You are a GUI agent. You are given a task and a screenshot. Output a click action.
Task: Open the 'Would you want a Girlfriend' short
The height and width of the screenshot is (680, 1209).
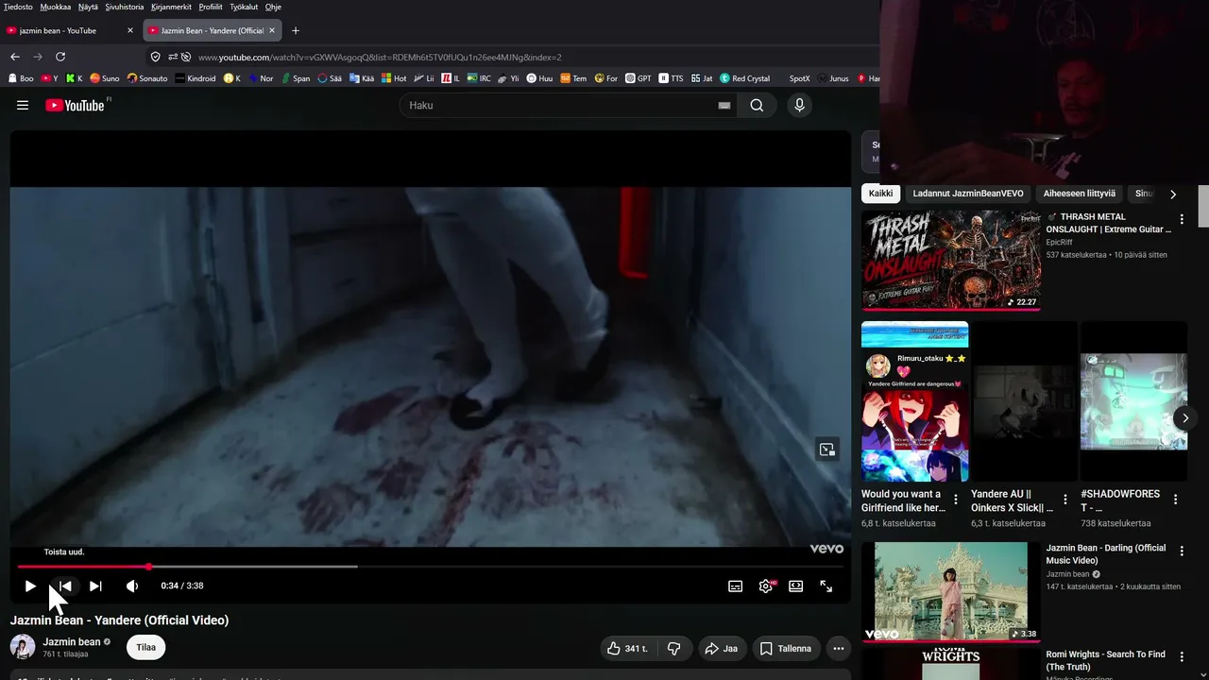click(914, 401)
